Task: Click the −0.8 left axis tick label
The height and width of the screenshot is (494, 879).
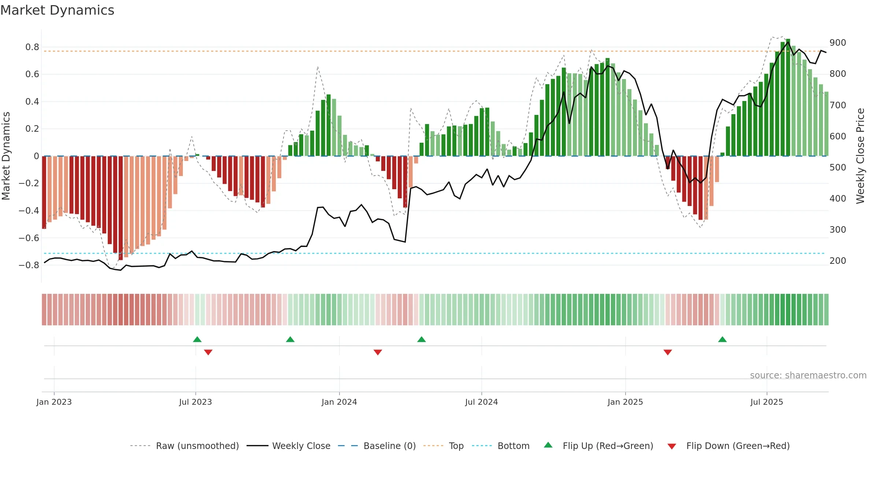Action: [x=29, y=265]
